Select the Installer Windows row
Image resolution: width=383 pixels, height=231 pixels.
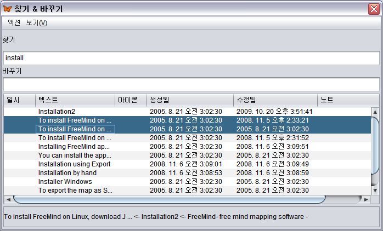tap(187, 182)
